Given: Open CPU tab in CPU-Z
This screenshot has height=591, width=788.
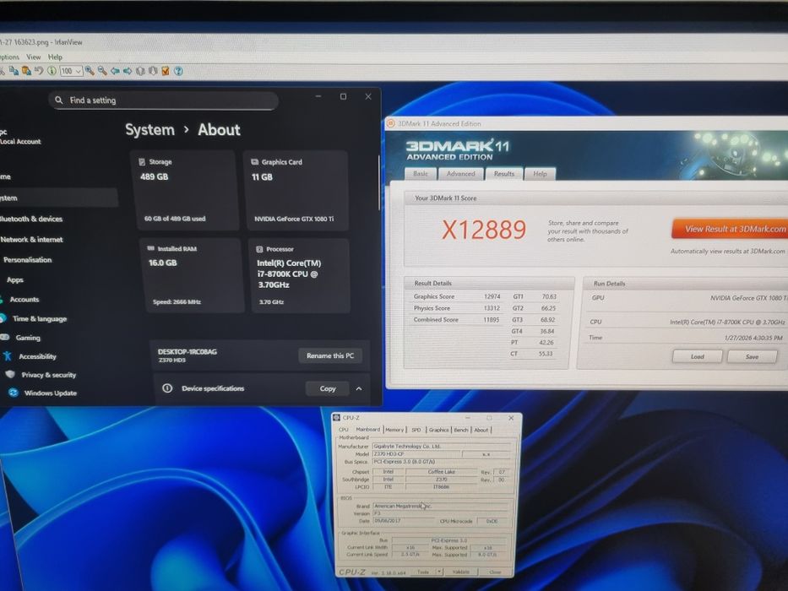Looking at the screenshot, I should (343, 430).
